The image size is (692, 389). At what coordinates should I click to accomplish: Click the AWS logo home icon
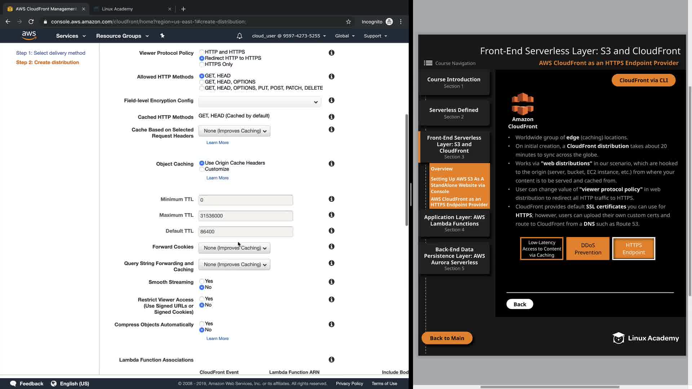point(29,35)
